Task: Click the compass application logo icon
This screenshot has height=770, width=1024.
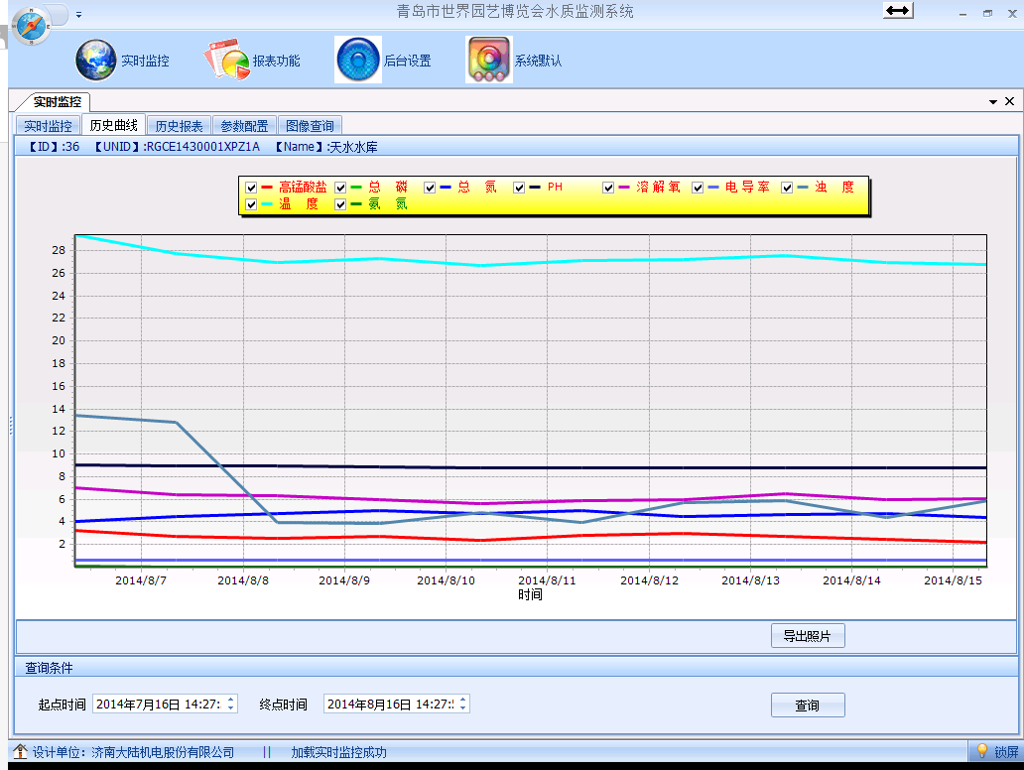Action: click(x=32, y=25)
